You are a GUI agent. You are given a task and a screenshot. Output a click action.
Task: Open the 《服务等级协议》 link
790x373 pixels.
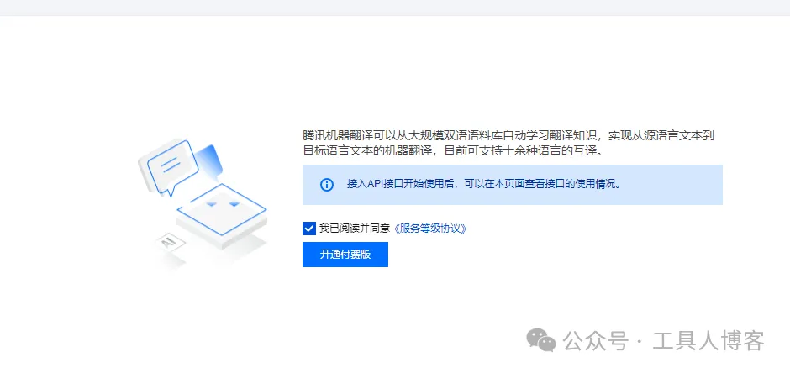(x=429, y=229)
